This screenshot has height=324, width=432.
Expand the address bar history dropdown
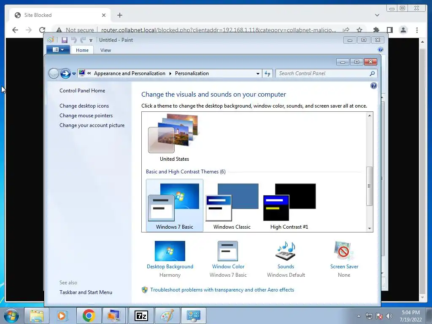(258, 73)
